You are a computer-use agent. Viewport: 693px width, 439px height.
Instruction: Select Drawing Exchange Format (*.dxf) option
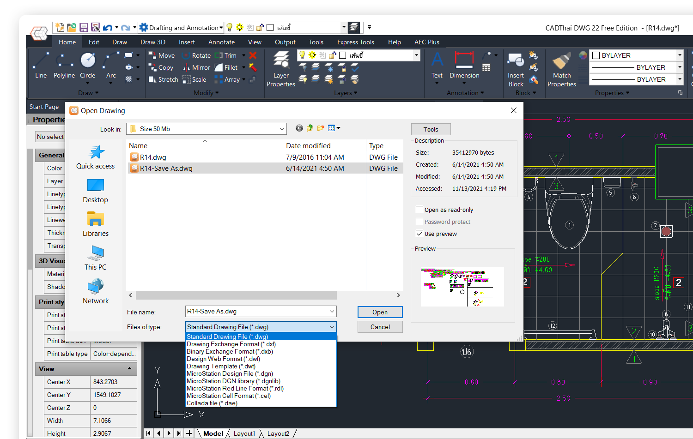pos(261,344)
